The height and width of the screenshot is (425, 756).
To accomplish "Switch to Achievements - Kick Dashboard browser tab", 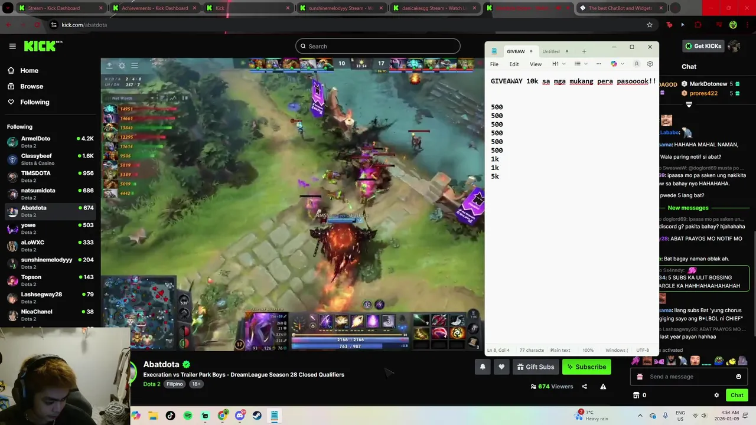I will [x=155, y=8].
